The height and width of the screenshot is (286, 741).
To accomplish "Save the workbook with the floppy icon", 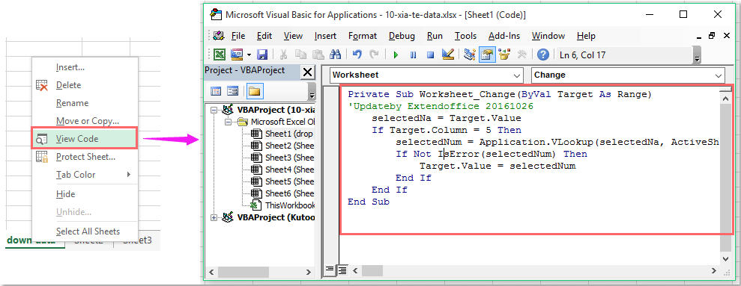I will 261,55.
